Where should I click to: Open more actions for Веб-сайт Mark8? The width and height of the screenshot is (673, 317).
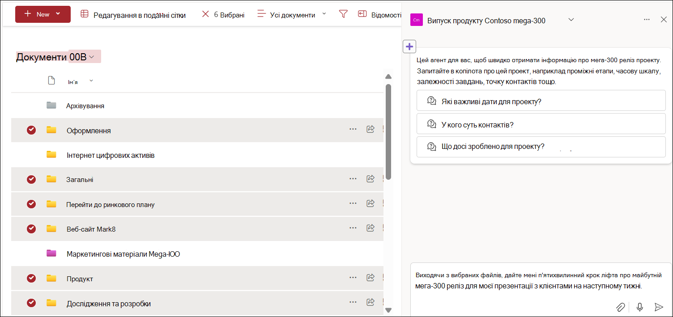(353, 228)
